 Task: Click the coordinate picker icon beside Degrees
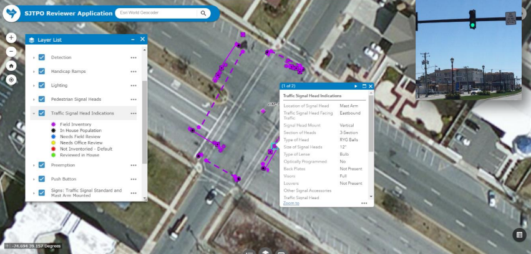7,246
